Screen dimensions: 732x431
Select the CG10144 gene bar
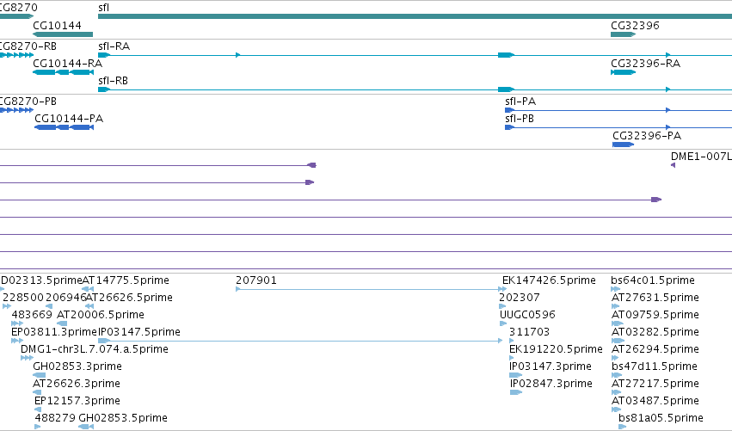pyautogui.click(x=63, y=34)
